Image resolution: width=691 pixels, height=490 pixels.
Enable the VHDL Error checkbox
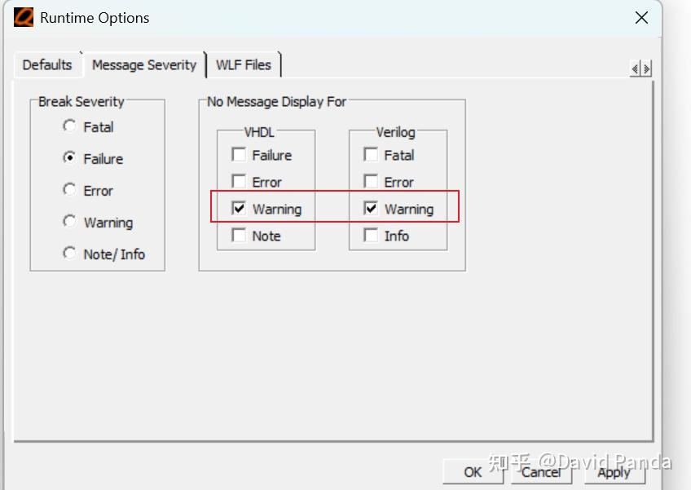(239, 181)
